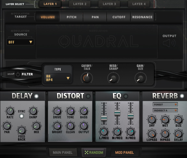Open the modulation source OFF dropdown
This screenshot has width=187, height=158.
(x=20, y=42)
